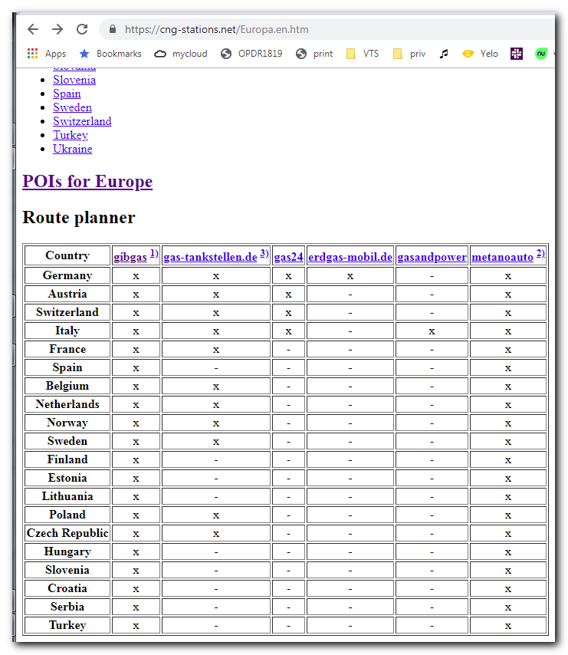Image resolution: width=568 pixels, height=655 pixels.
Task: Open the Yelo bookmark
Action: point(481,54)
